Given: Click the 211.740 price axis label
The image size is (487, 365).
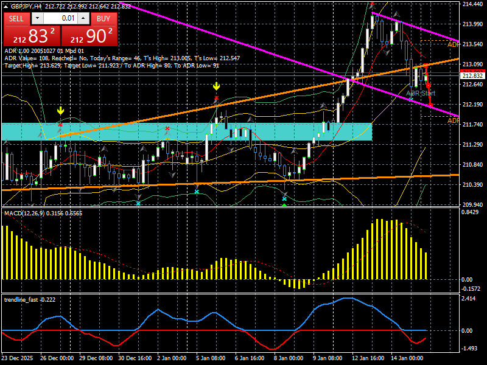Looking at the screenshot, I should pos(472,125).
